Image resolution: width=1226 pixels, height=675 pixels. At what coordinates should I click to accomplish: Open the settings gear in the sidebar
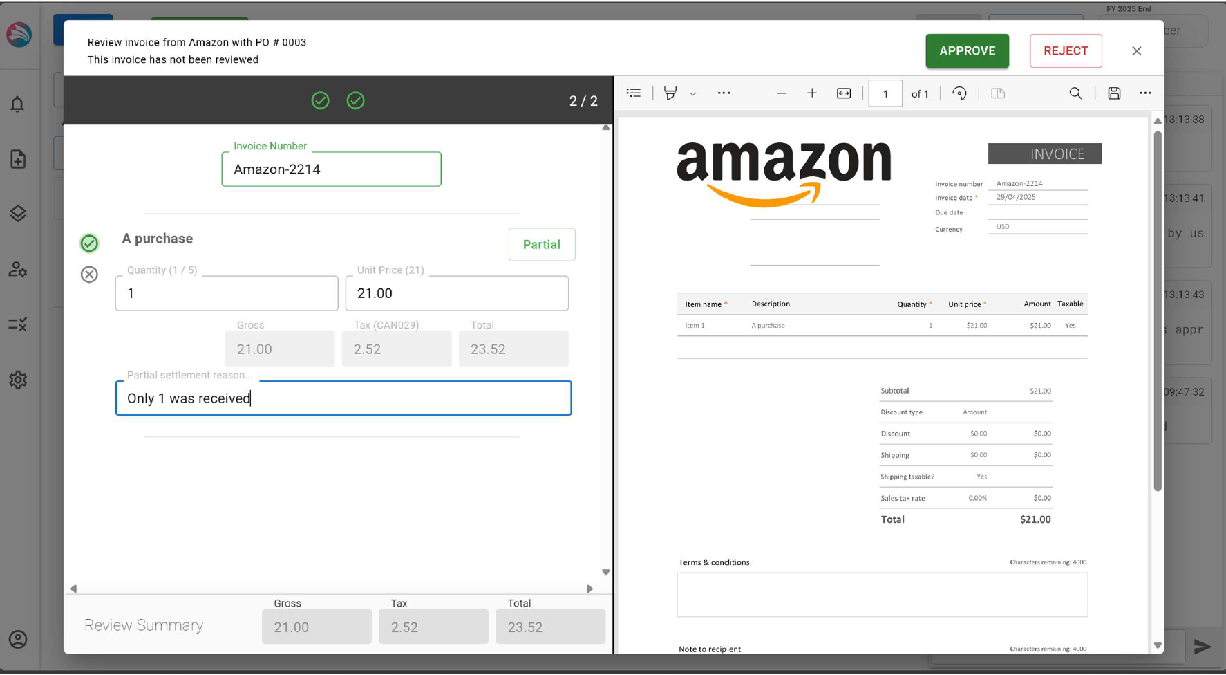pos(19,380)
